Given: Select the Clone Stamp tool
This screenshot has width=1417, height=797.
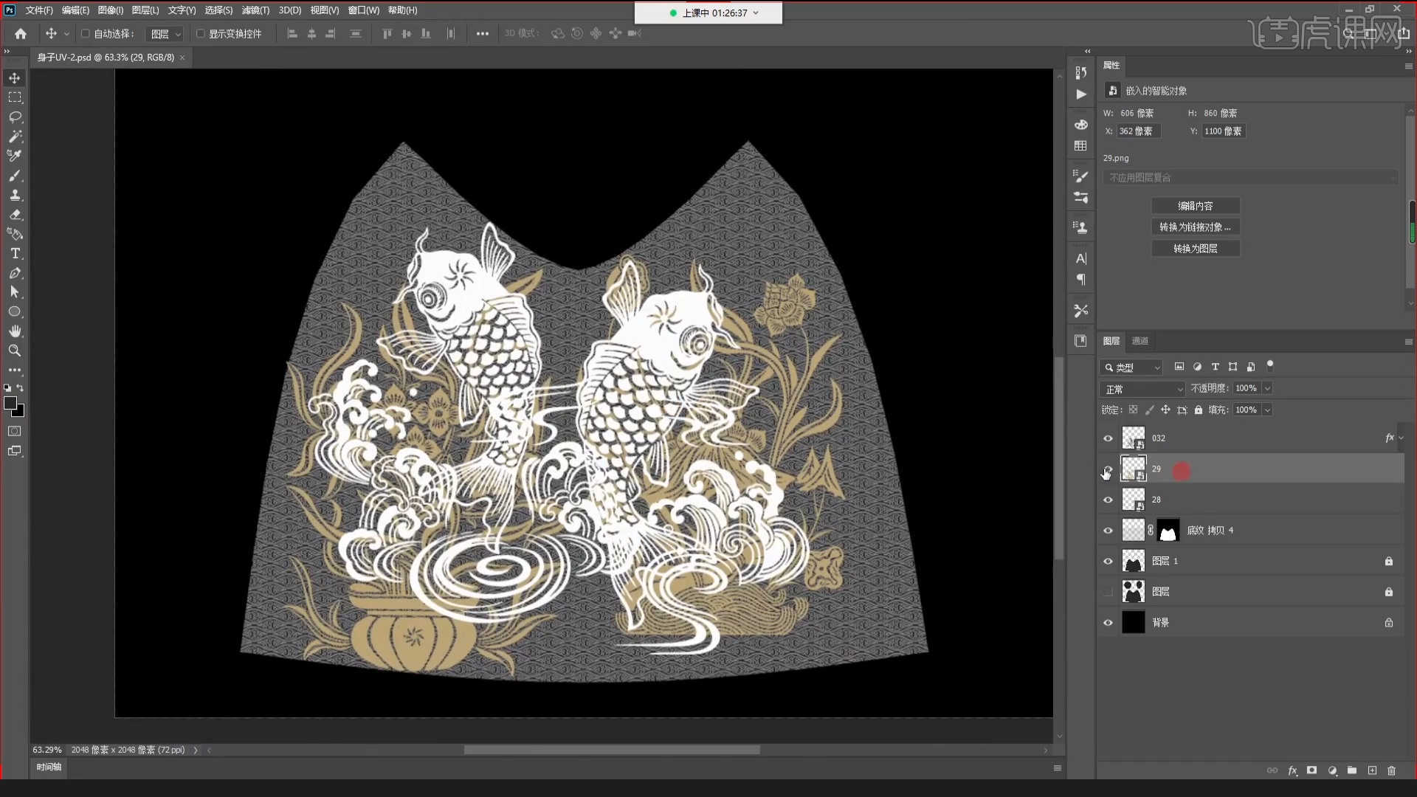Looking at the screenshot, I should (15, 195).
